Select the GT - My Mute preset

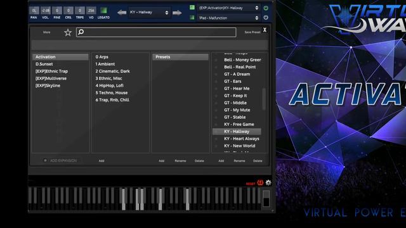pyautogui.click(x=237, y=110)
